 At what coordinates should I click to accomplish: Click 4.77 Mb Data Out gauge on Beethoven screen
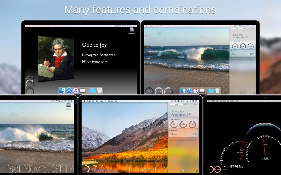pyautogui.click(x=30, y=76)
